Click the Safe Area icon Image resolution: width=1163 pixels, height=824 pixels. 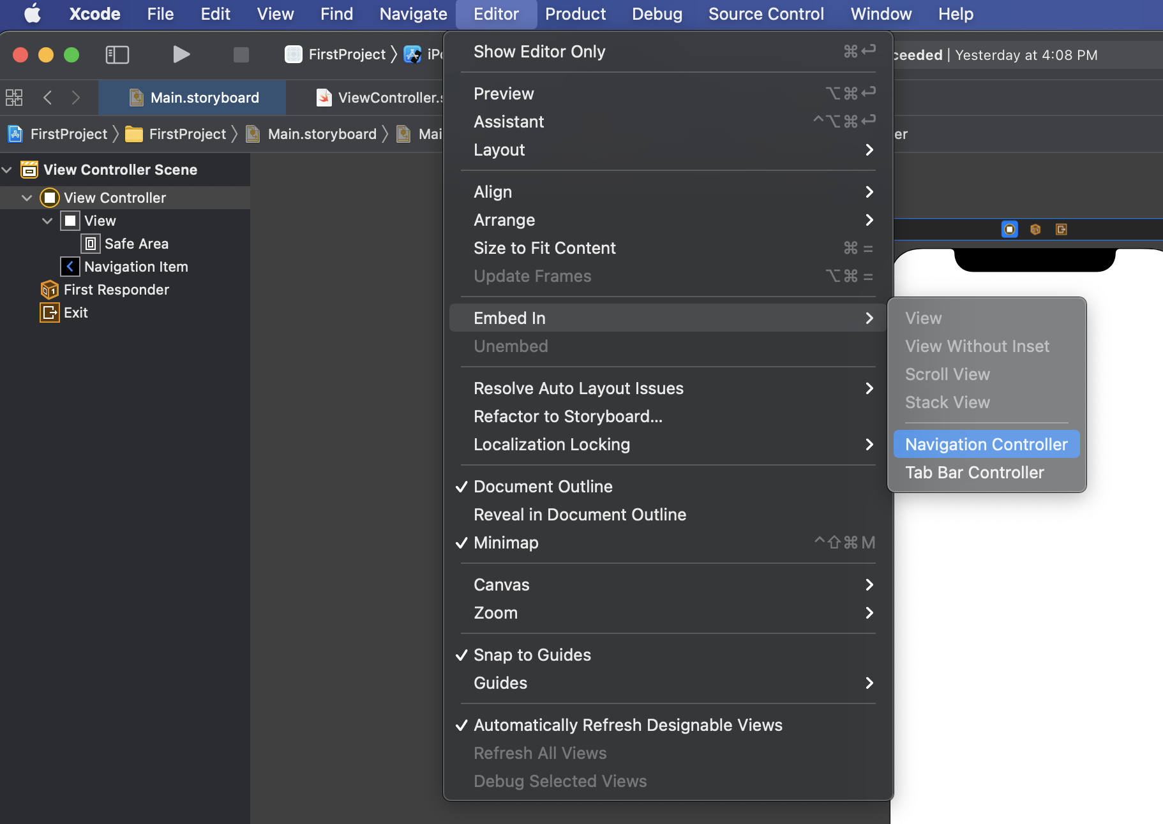tap(91, 244)
